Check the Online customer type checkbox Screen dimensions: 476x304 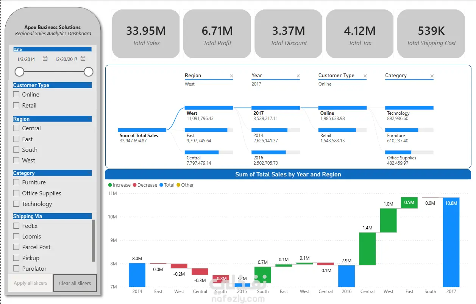click(16, 94)
